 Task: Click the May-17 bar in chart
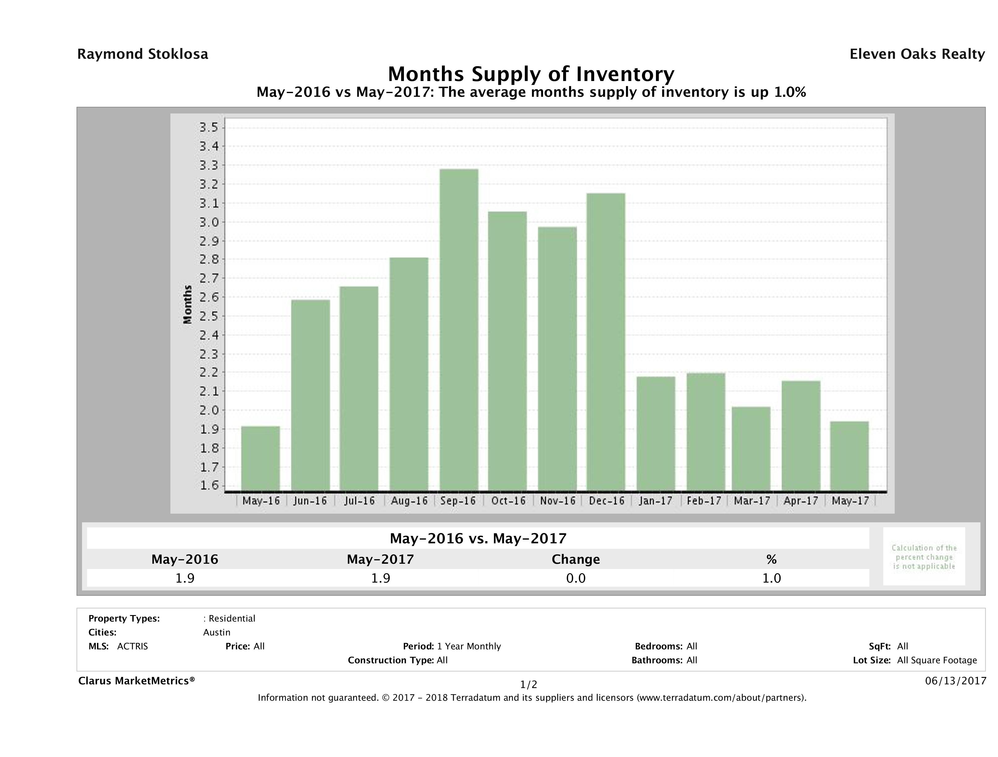[x=849, y=455]
